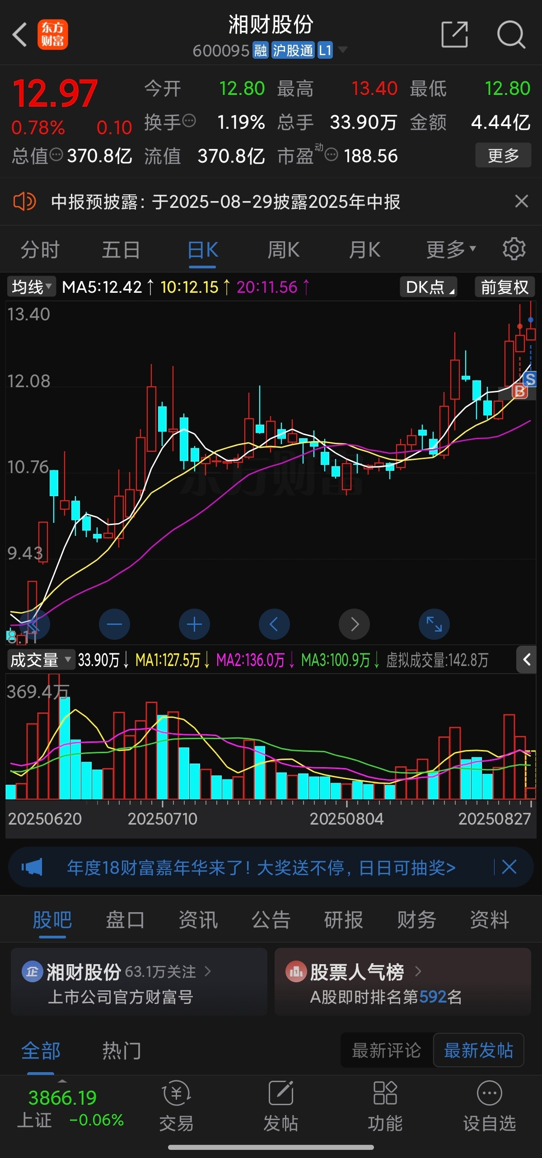Switch to 资讯 tab
This screenshot has height=1158, width=542.
198,920
